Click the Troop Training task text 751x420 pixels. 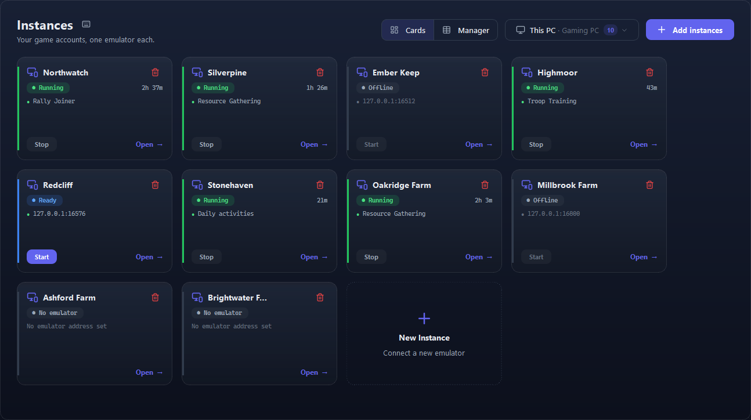point(552,101)
